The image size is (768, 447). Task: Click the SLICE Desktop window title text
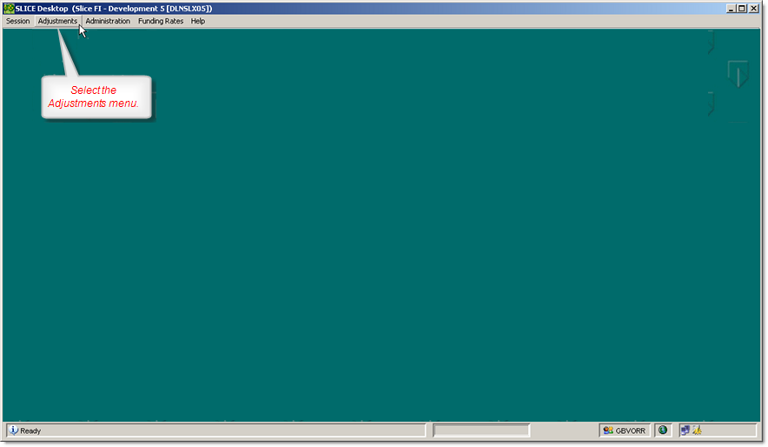[113, 9]
